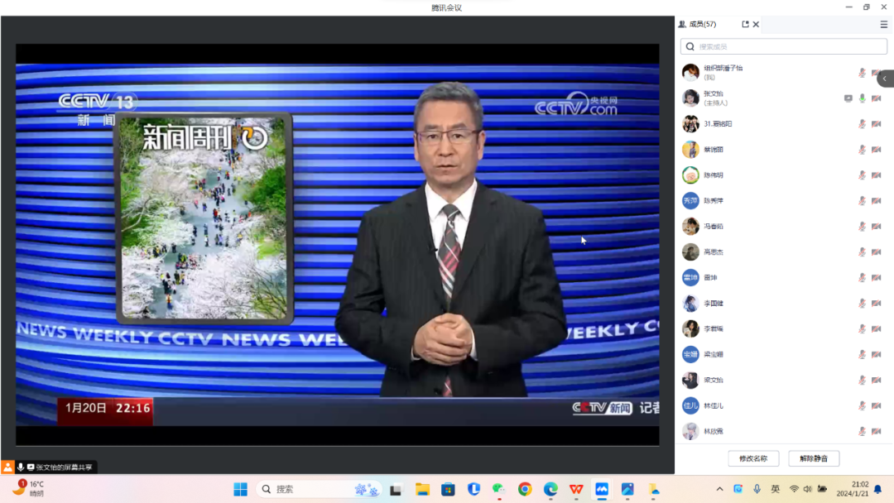Click the members (成员) header icon
894x503 pixels.
tap(690, 24)
